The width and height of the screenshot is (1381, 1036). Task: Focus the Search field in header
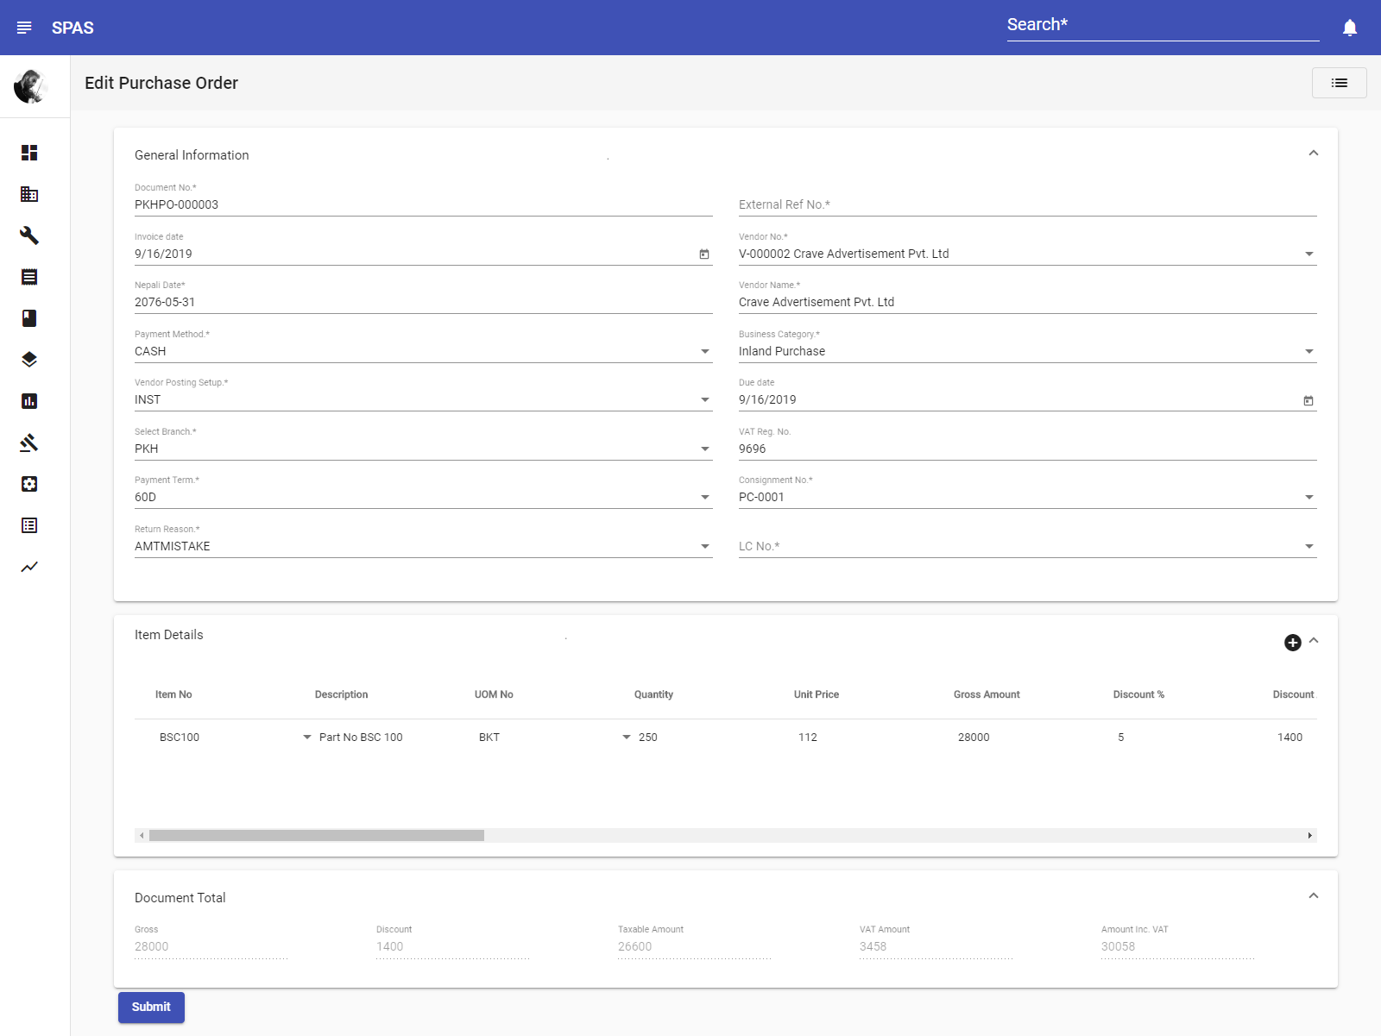coord(1163,25)
